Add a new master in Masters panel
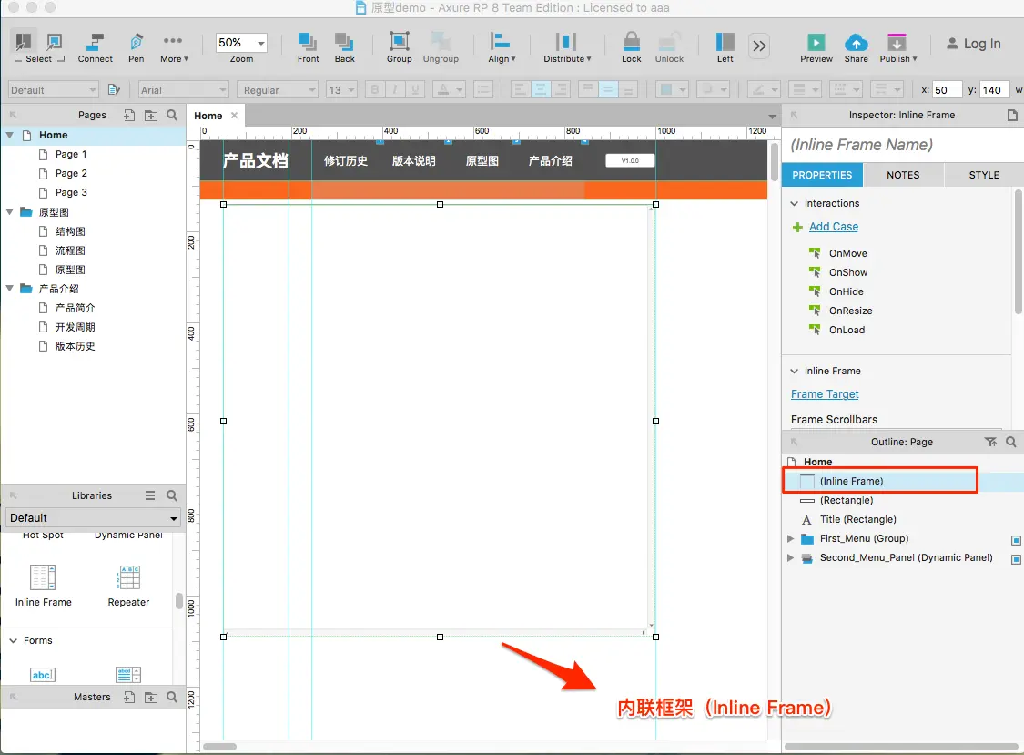 (x=129, y=697)
